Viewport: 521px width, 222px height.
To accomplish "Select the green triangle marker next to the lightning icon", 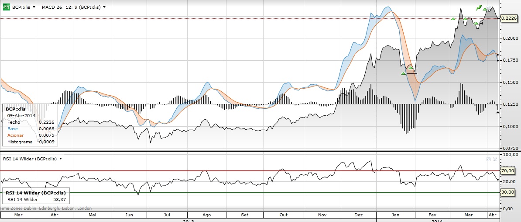I will 485,9.
